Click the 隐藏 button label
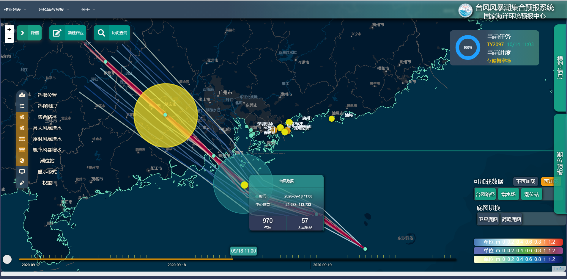This screenshot has width=567, height=279. click(35, 33)
